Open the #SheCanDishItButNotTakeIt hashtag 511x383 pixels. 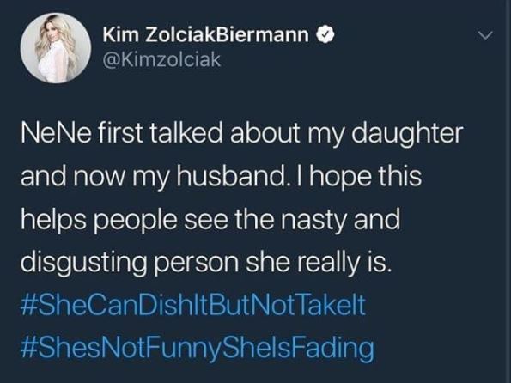[192, 305]
